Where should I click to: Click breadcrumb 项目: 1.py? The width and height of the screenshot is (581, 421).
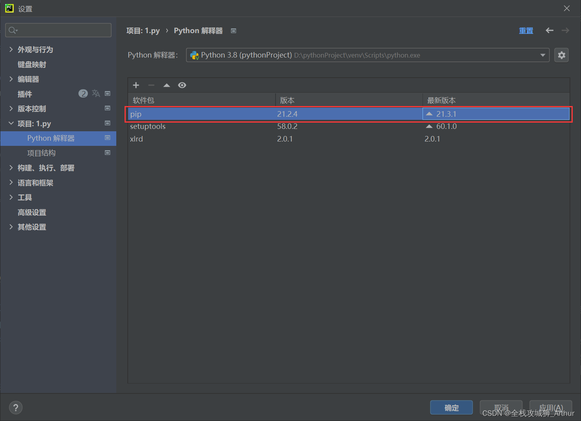point(143,31)
